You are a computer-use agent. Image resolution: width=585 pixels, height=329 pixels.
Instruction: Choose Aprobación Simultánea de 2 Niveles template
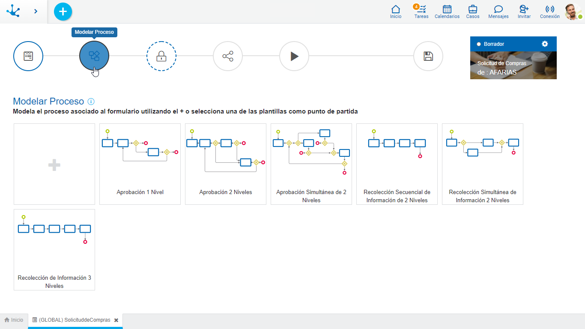pyautogui.click(x=311, y=164)
